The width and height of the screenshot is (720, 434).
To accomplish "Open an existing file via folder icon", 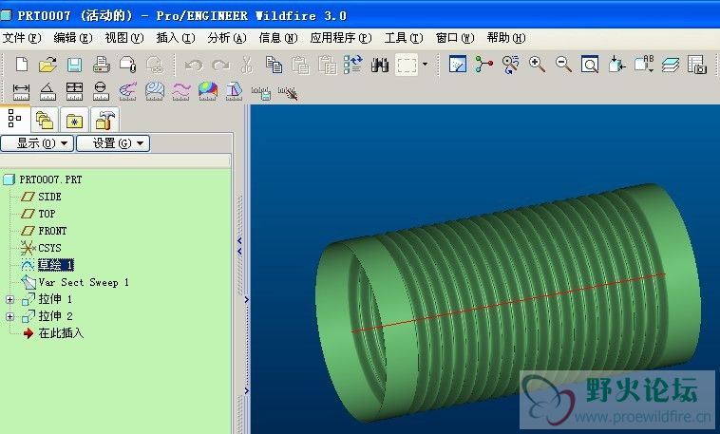I will click(47, 65).
